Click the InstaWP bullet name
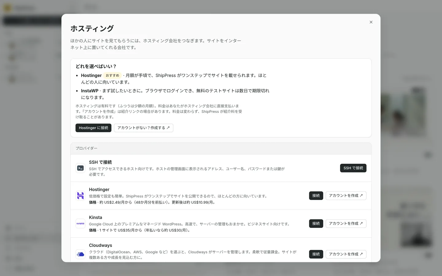Viewport: 442px width, 276px height. pos(90,91)
